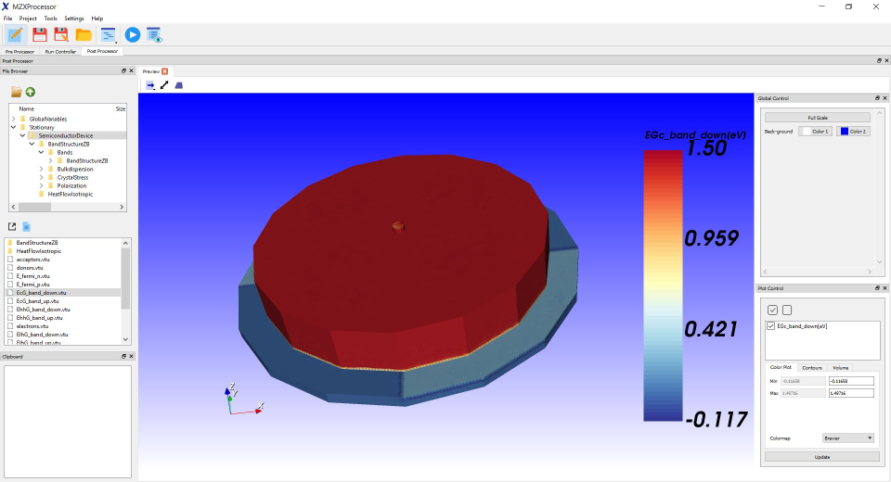The image size is (891, 482).
Task: Click the Min value input field
Action: coord(851,381)
